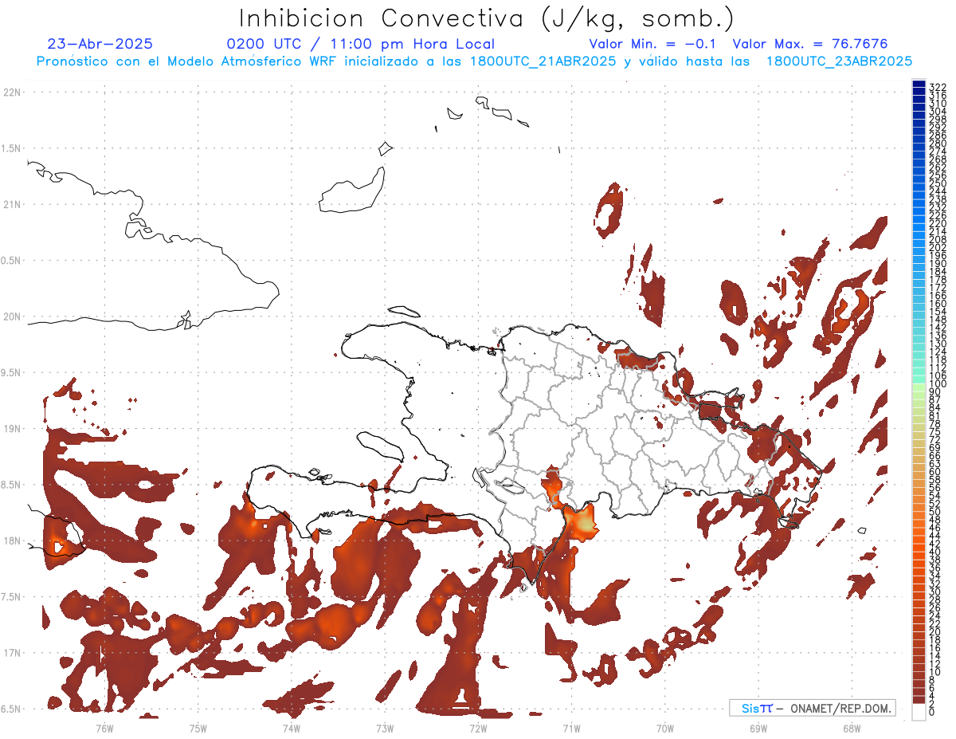Click the '19N' latitude label
This screenshot has height=739, width=956.
pos(12,428)
